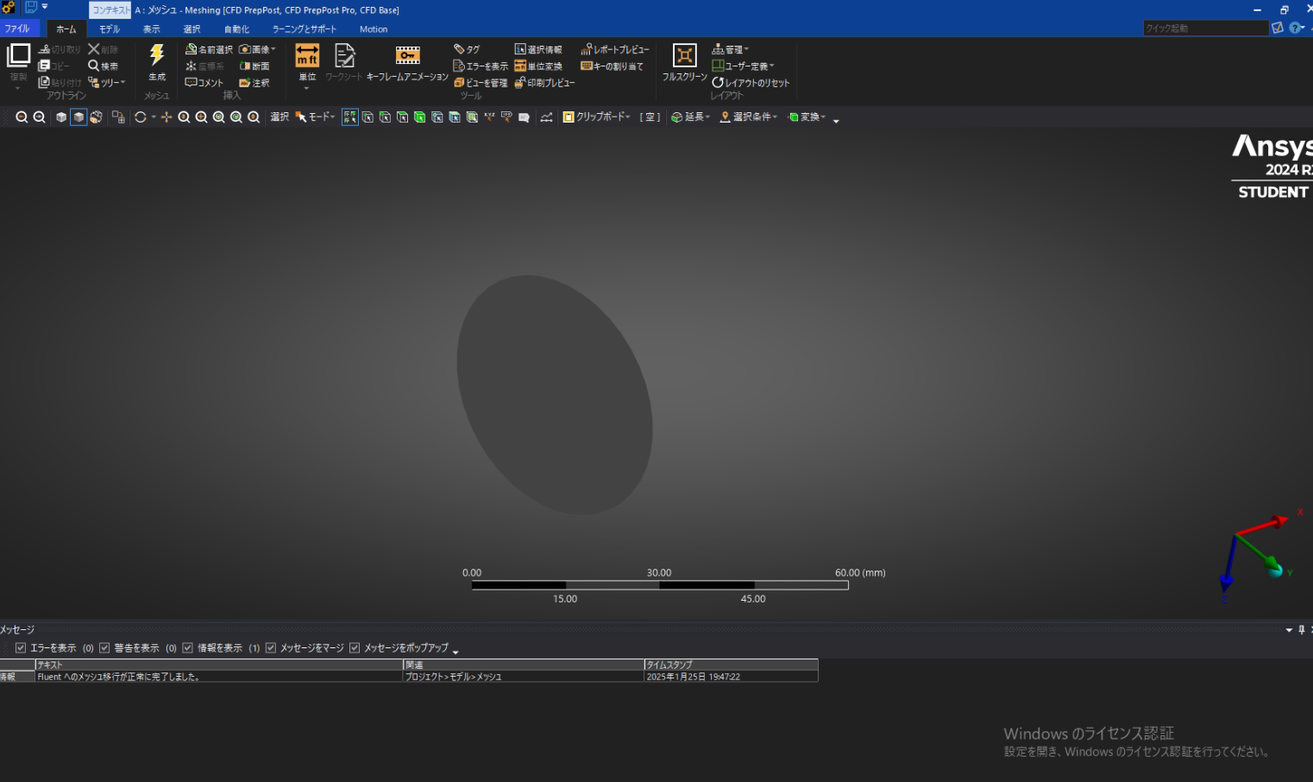Viewport: 1313px width, 782px height.
Task: Click the 名前選択 named selection button
Action: [x=209, y=49]
